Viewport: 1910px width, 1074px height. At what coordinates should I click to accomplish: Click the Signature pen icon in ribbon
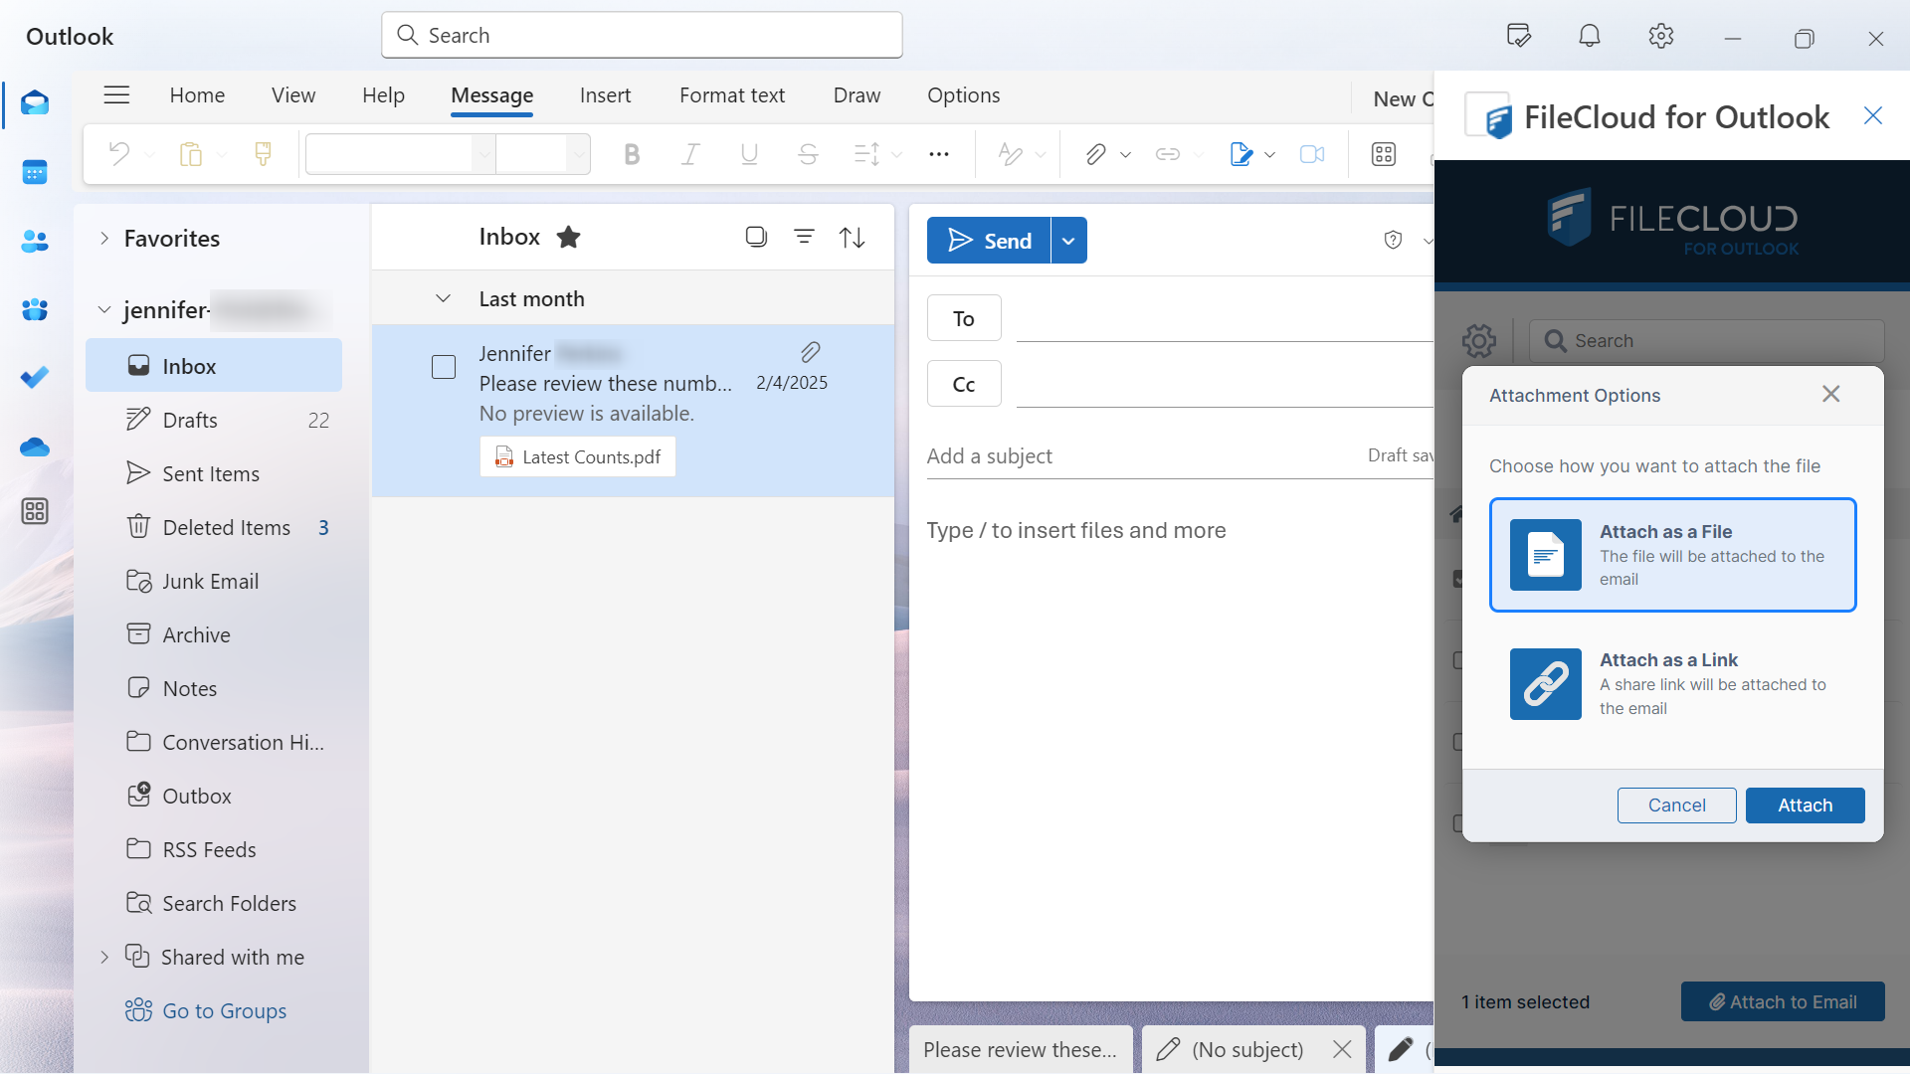coord(1240,154)
